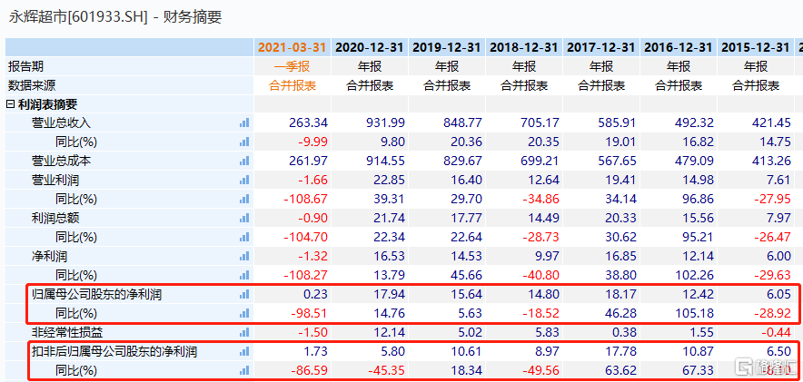Open chart icon for 营业总收入 row

[x=244, y=122]
